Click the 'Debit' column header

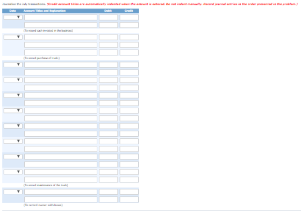108,11
